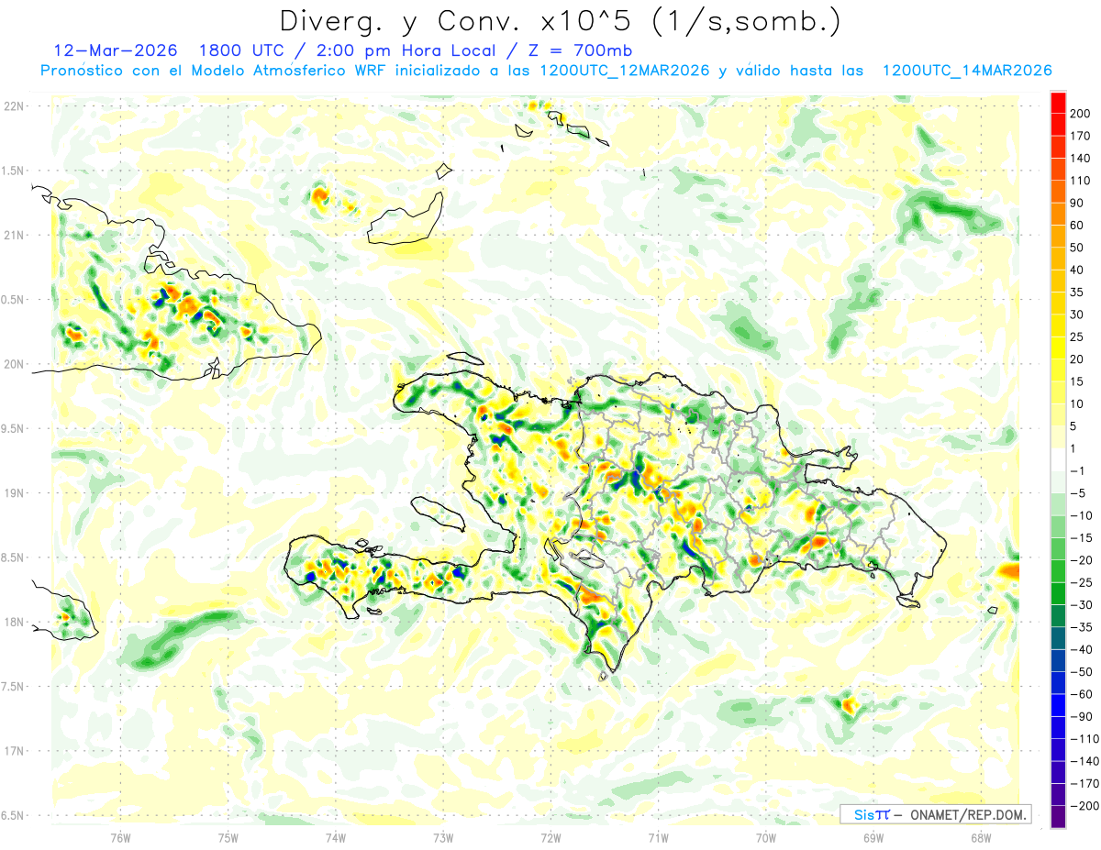This screenshot has width=1101, height=850.
Task: Click the '22N' latitude axis label
Action: [x=13, y=105]
